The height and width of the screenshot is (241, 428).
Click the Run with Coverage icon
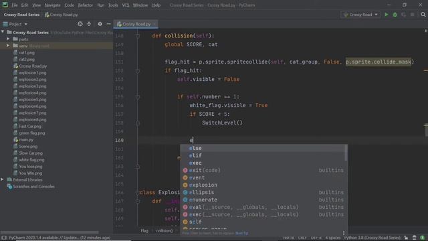(x=403, y=15)
